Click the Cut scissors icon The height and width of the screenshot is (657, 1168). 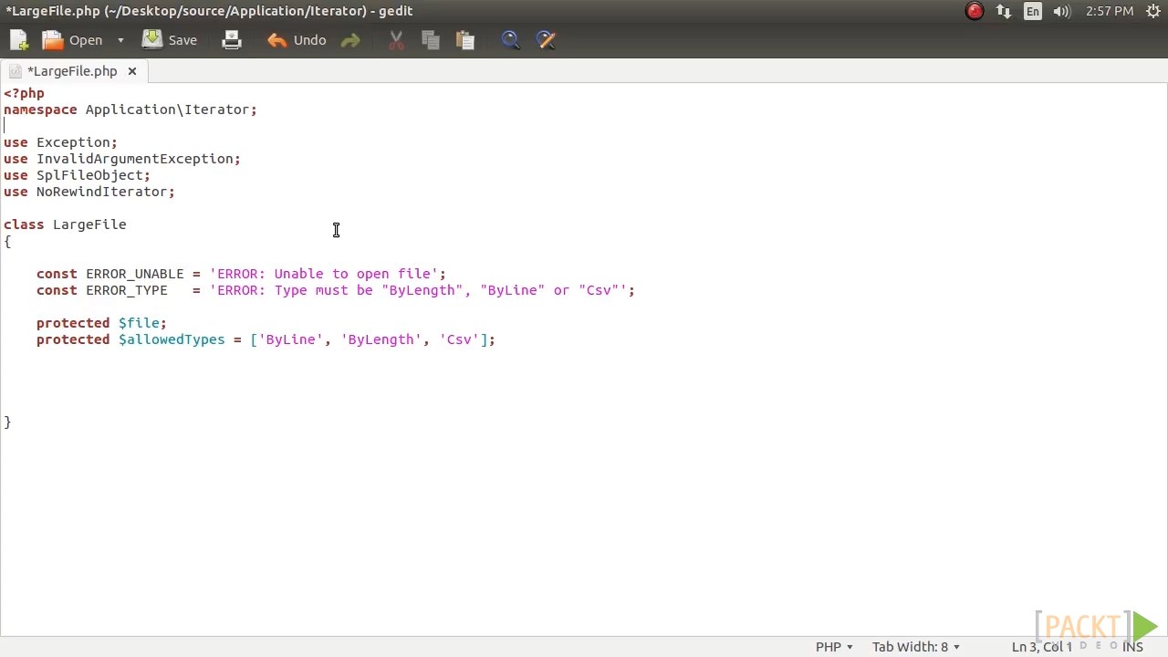[396, 40]
